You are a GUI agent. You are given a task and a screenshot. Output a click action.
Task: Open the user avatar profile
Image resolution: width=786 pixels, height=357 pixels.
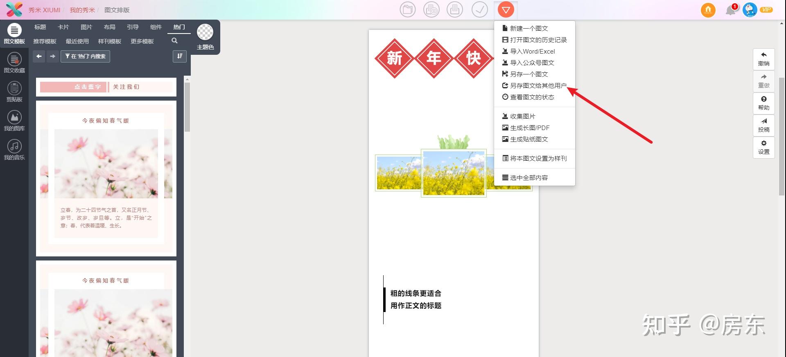point(750,9)
